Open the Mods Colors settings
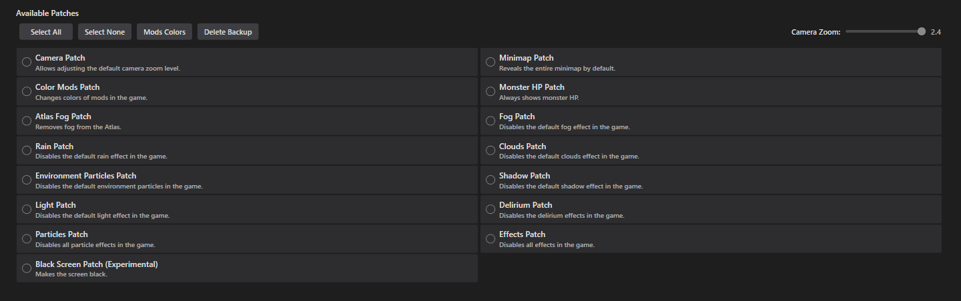This screenshot has width=961, height=301. coord(164,32)
